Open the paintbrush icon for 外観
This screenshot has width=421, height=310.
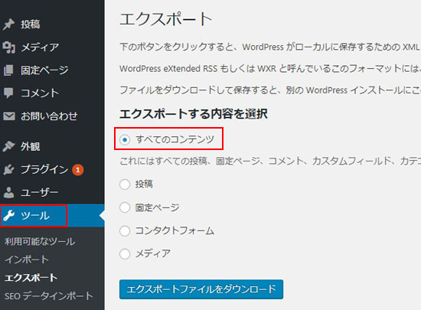8,146
